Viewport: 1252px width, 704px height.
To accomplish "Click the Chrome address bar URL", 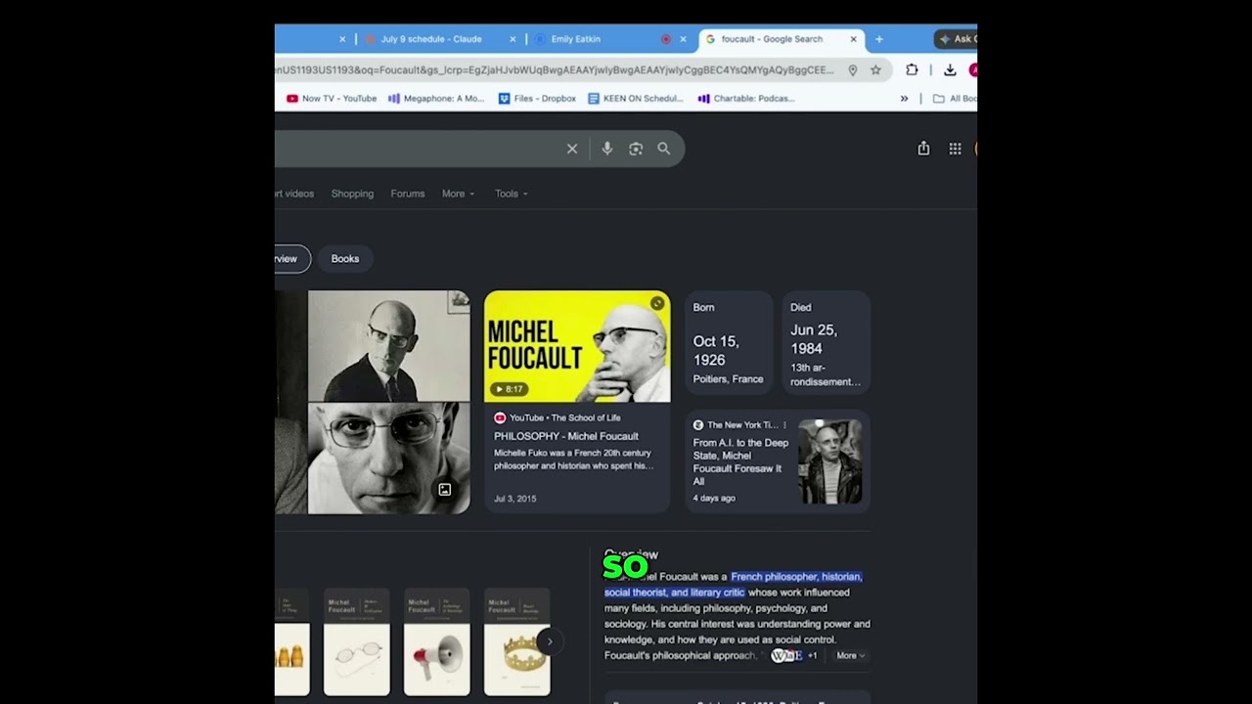I will (x=555, y=70).
